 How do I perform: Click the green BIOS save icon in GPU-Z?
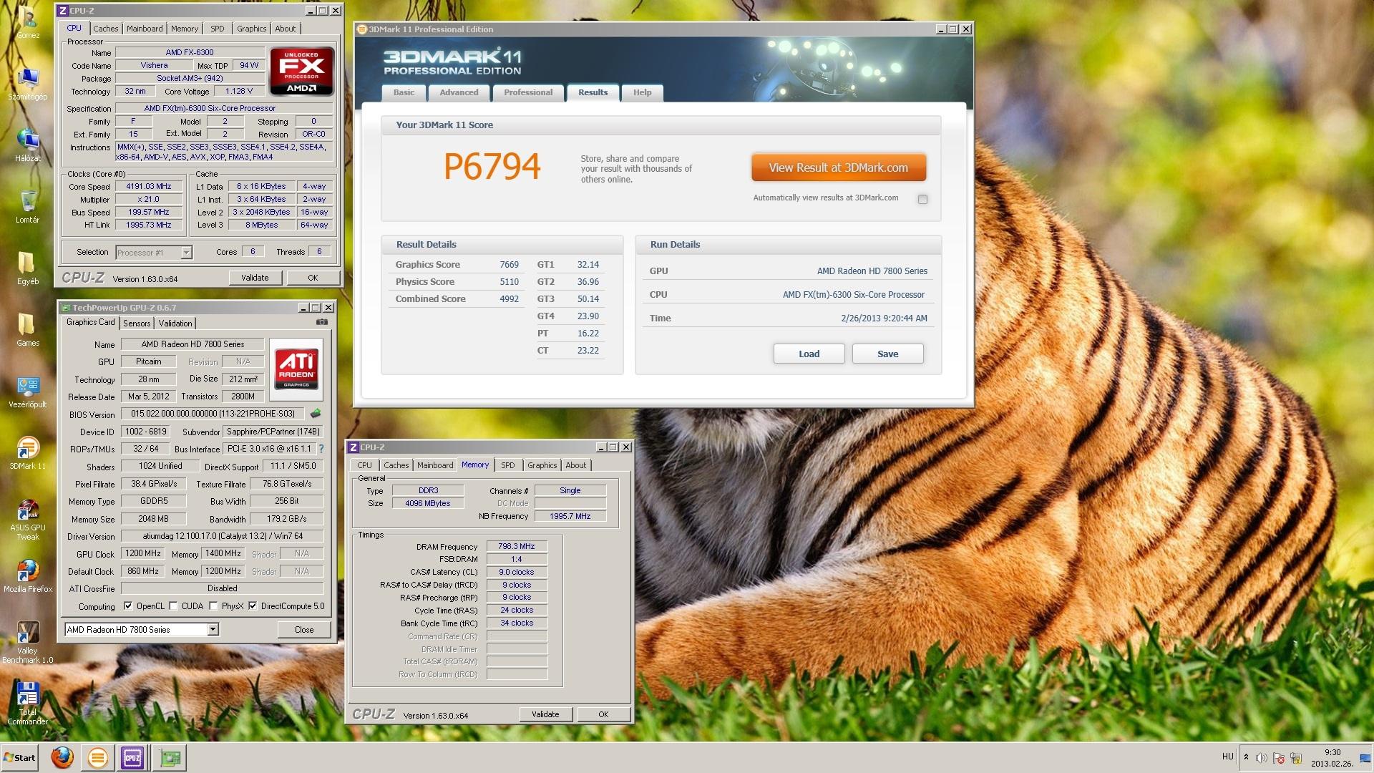(316, 413)
